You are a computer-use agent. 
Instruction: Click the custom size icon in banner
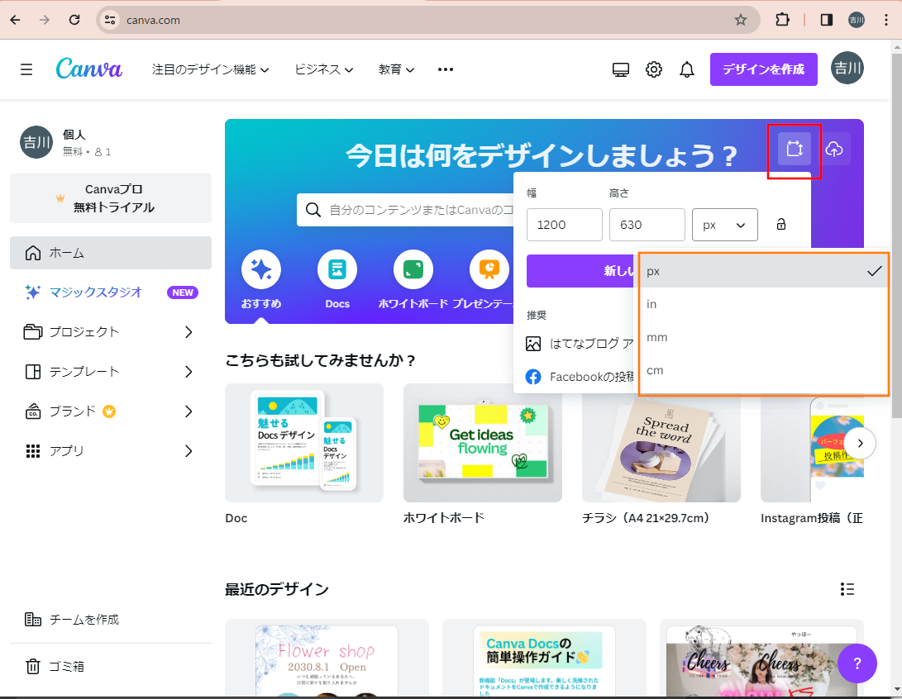point(794,149)
